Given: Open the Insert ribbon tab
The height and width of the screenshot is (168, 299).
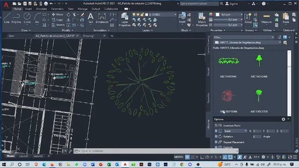Looking at the screenshot, I should [28, 9].
